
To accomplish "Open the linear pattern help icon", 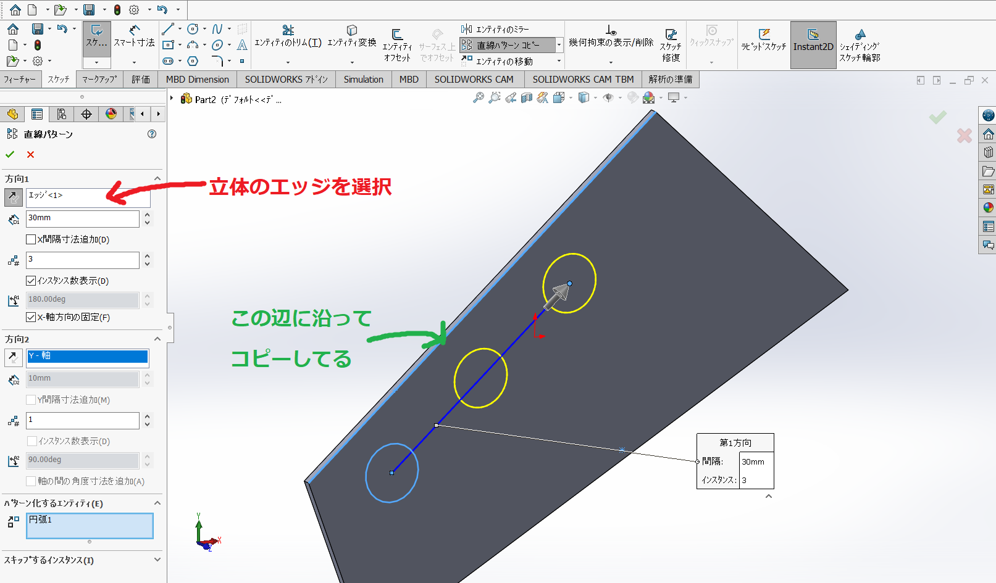I will click(152, 134).
